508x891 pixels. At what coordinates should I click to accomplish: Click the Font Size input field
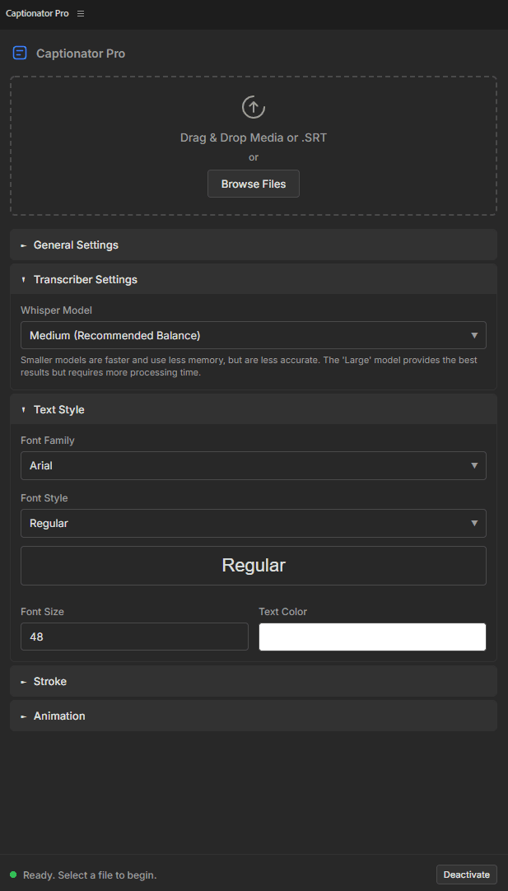pyautogui.click(x=135, y=637)
